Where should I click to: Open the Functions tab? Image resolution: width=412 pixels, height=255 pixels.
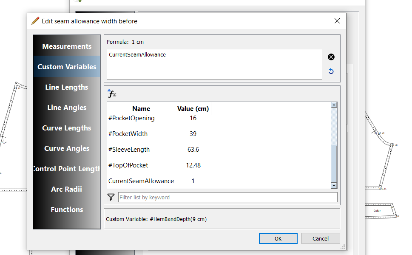coord(67,210)
